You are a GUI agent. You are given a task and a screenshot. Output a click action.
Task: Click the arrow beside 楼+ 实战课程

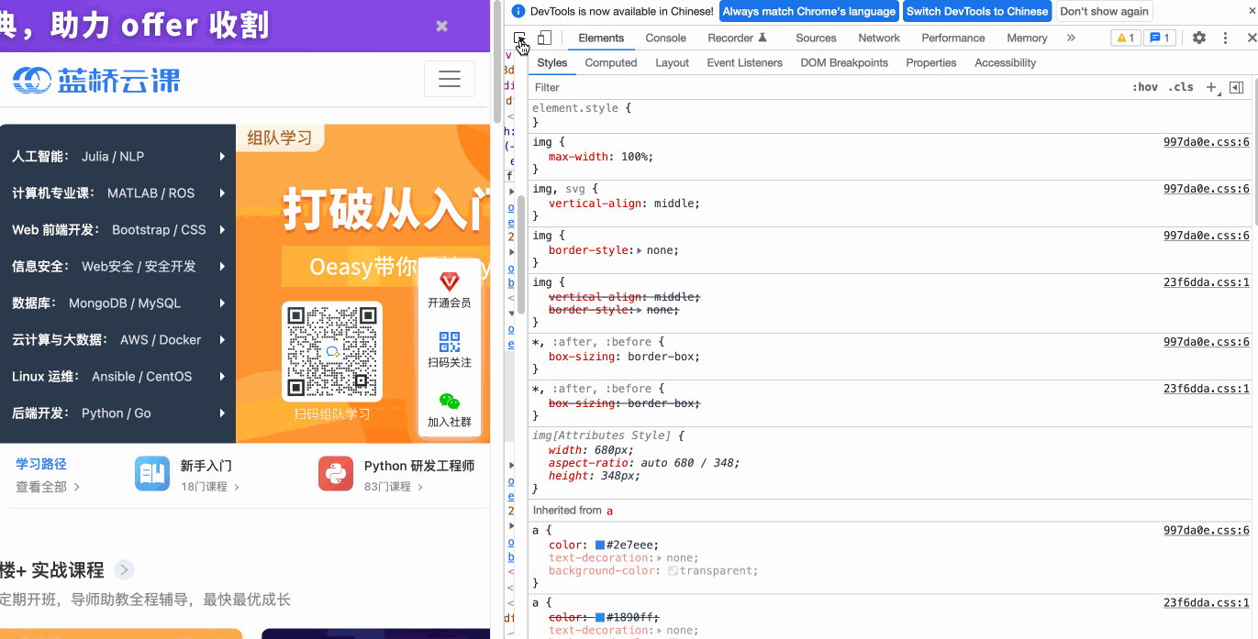tap(125, 570)
